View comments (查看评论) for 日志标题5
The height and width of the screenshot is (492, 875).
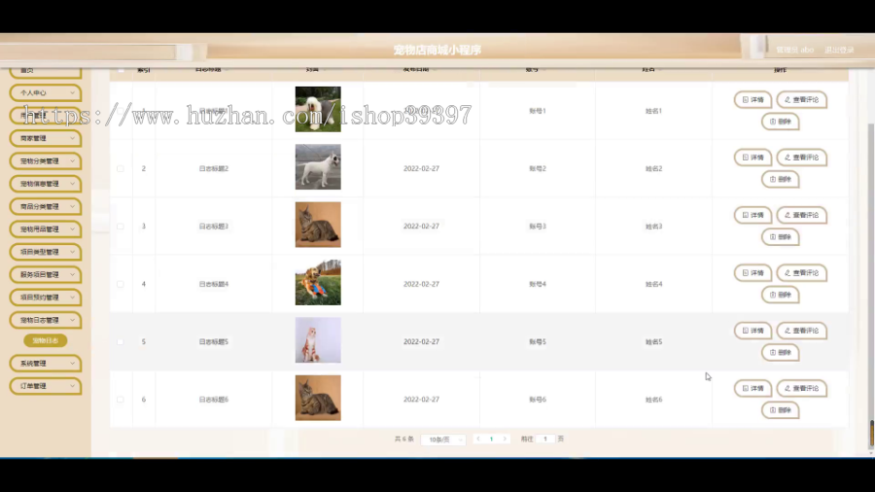[x=801, y=331]
